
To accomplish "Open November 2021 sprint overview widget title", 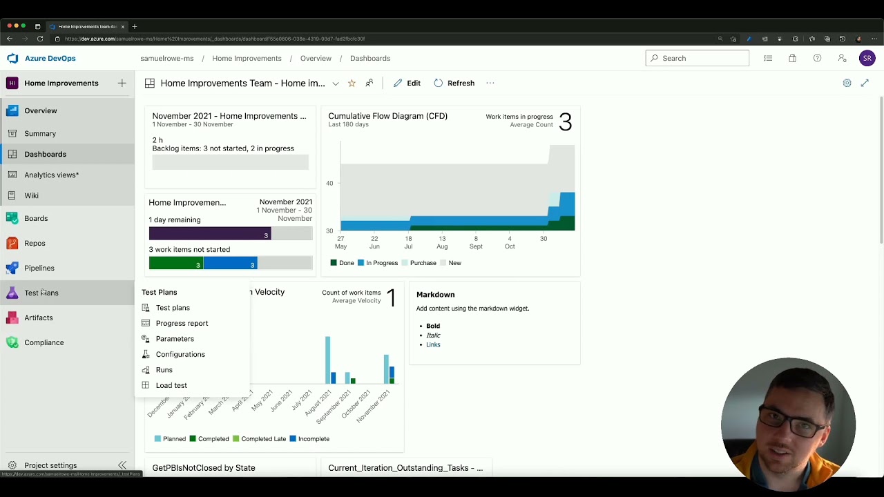I will tap(229, 116).
